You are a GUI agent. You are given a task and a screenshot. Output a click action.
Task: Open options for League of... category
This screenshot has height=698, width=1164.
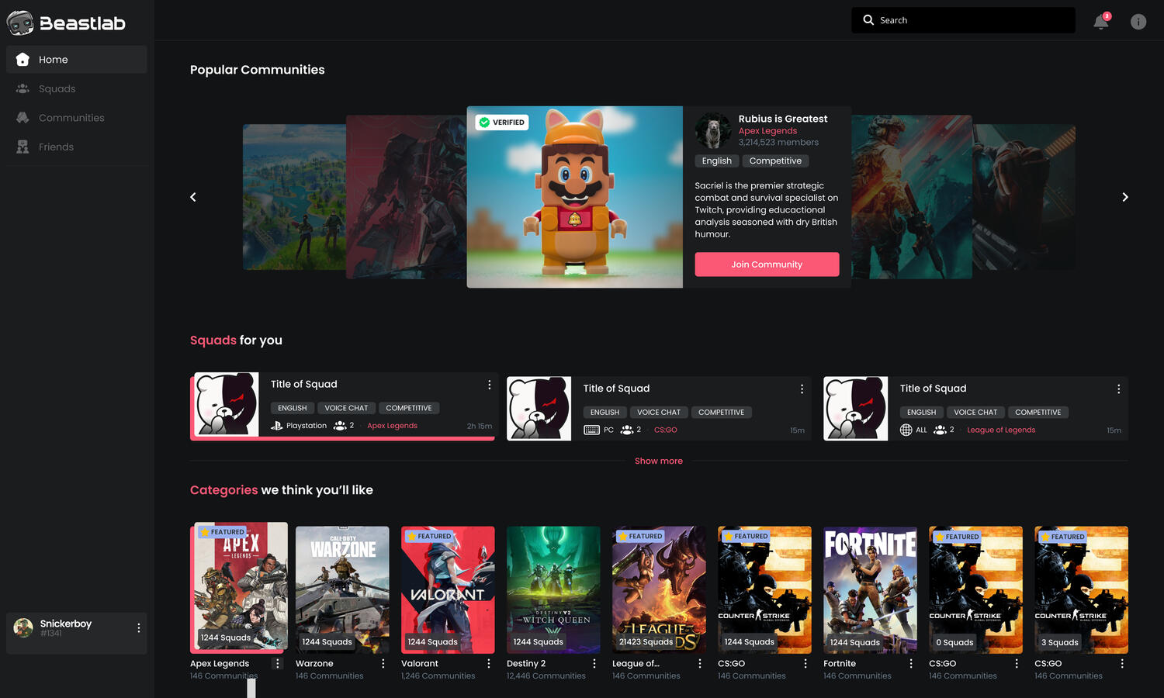coord(699,664)
